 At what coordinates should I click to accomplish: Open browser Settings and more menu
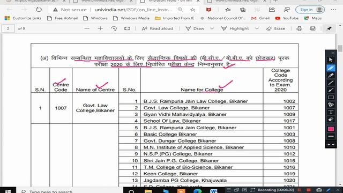click(x=333, y=10)
